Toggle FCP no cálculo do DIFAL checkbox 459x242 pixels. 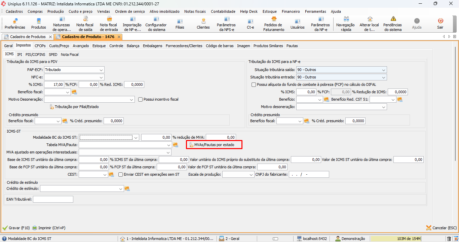254,84
